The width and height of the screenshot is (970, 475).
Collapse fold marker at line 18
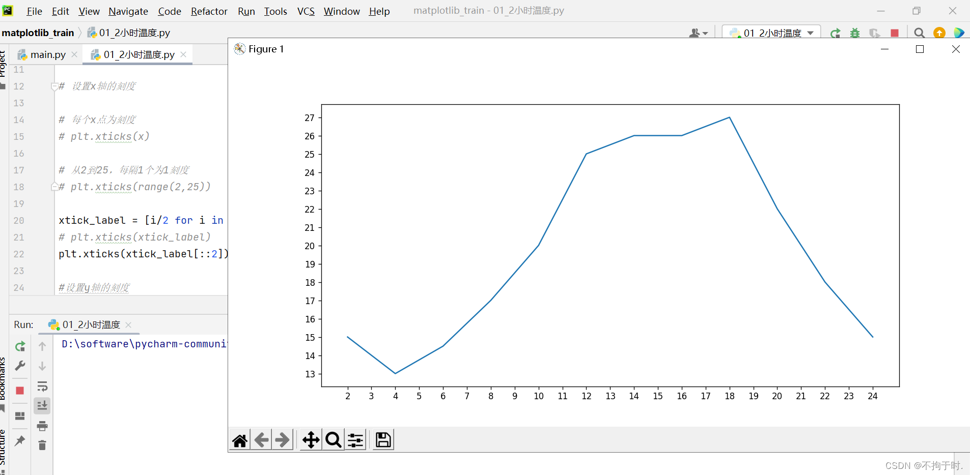[x=54, y=187]
